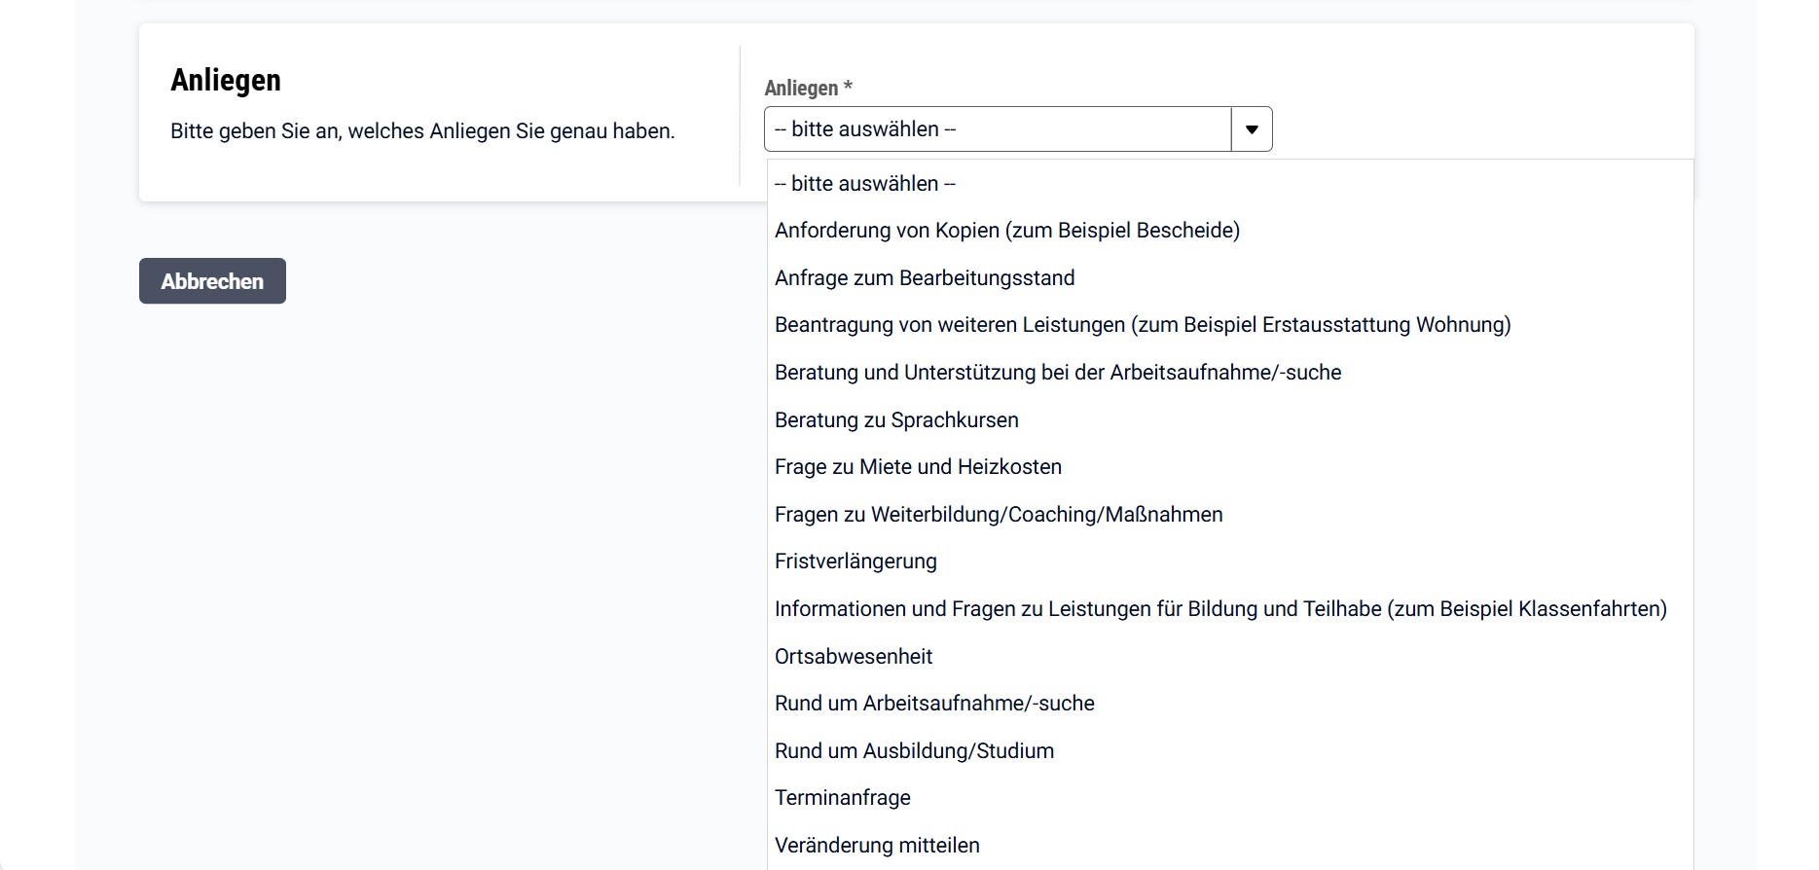Screen dimensions: 1819x870
Task: Choose 'Informationen und Fragen zu Leistungen für Bildung und Teilhabe'
Action: [1220, 609]
